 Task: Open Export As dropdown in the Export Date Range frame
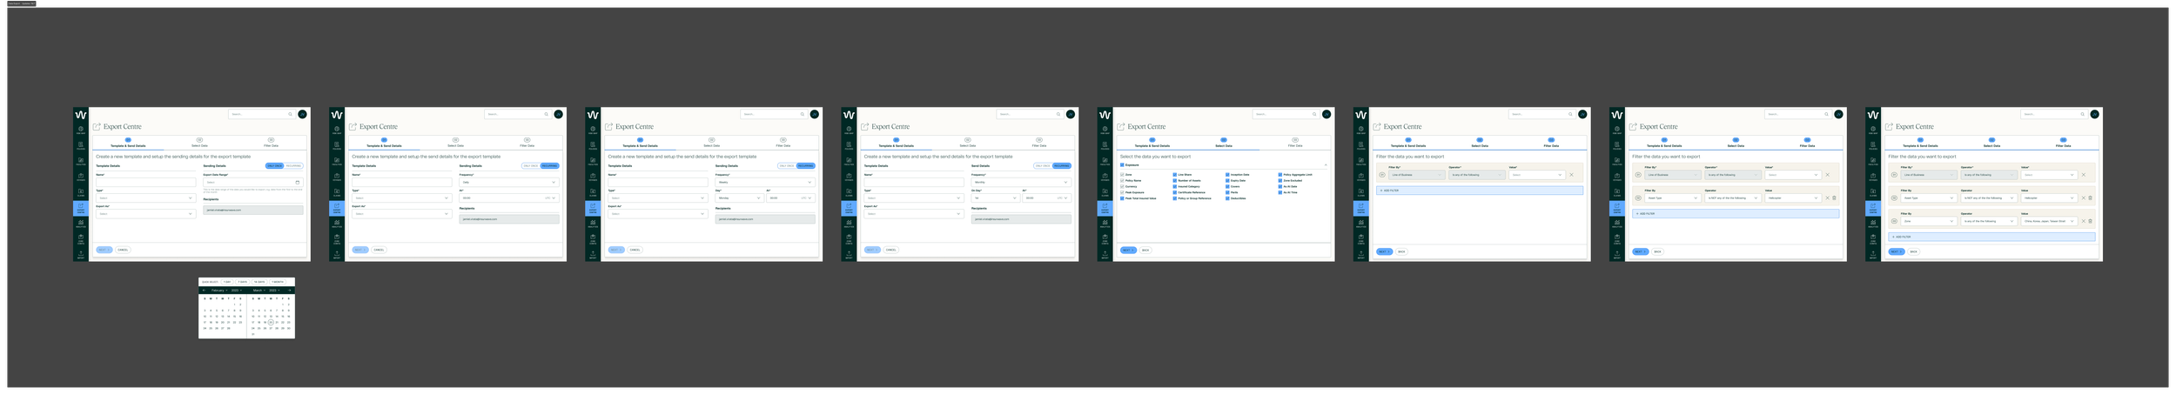click(146, 213)
